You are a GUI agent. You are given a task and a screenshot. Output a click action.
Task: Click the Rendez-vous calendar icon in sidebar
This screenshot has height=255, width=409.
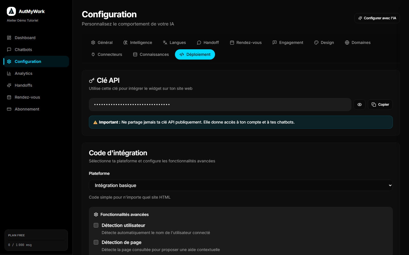9,97
